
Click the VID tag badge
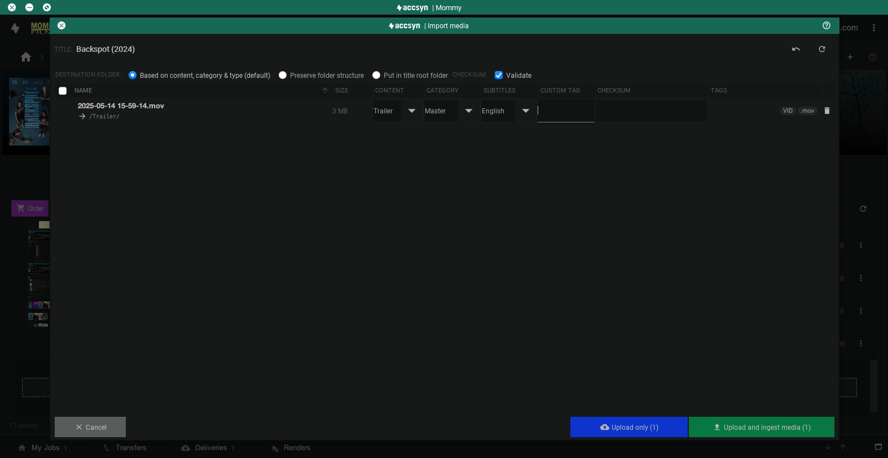coord(788,111)
